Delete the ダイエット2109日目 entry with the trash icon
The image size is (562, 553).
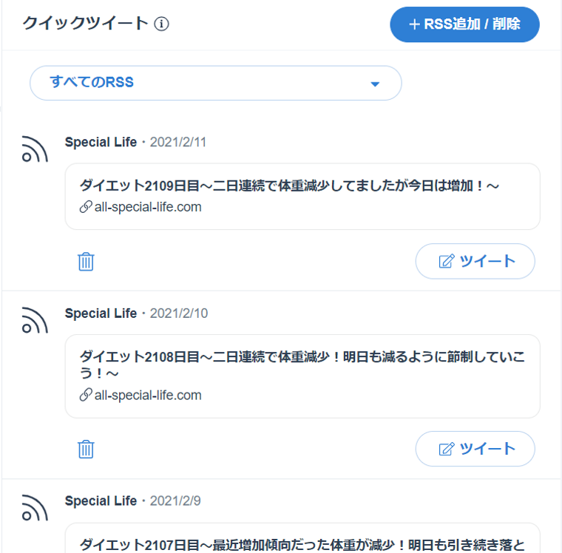[86, 261]
